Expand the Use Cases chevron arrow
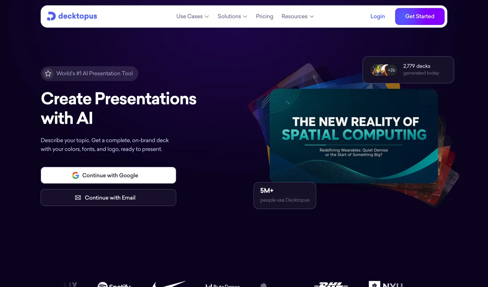The width and height of the screenshot is (488, 287). 207,16
